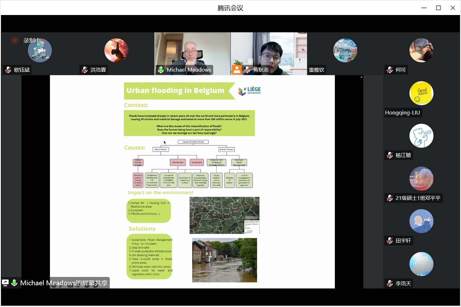Image resolution: width=461 pixels, height=307 pixels.
Task: Select Michael Meadows' video tile
Action: [192, 51]
